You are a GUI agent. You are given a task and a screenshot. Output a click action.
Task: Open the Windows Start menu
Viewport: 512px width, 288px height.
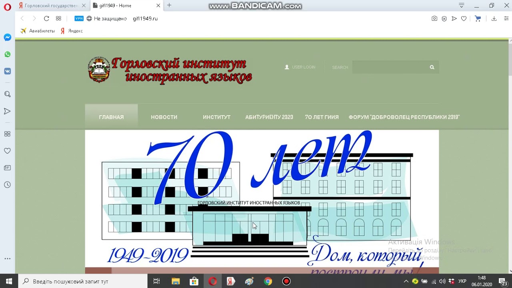[x=9, y=281]
